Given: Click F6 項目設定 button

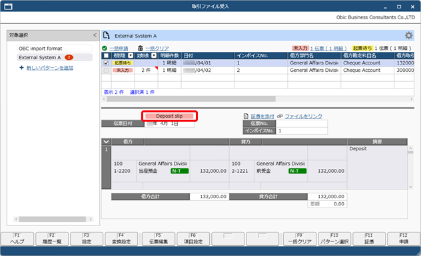Looking at the screenshot, I should [193, 239].
